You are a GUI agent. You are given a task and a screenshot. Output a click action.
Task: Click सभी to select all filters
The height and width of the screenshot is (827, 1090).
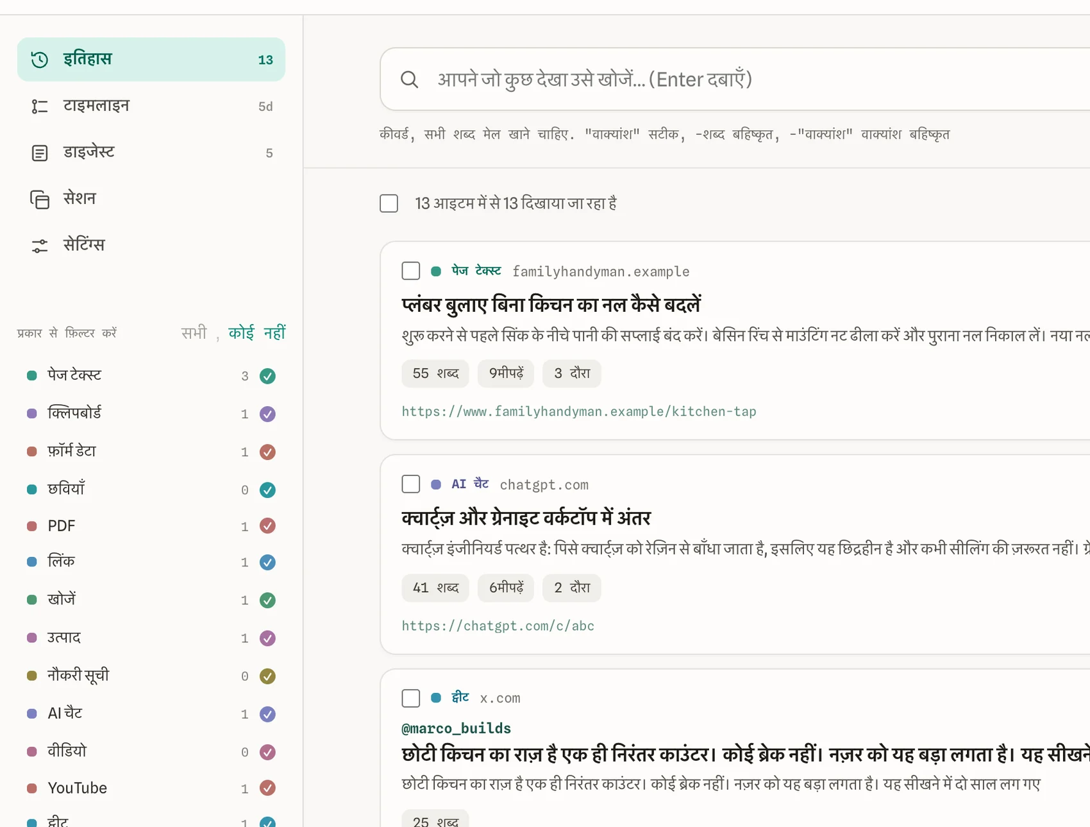[x=194, y=333]
